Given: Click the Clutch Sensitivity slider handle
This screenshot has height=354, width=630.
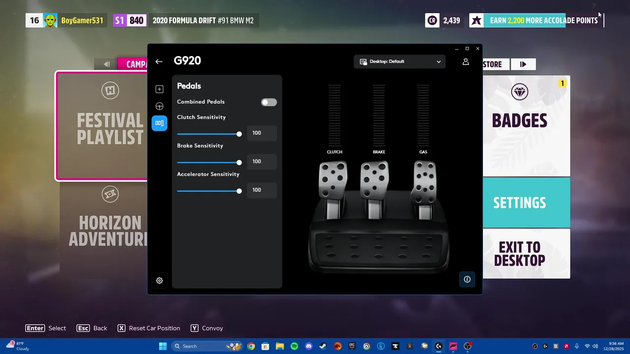Looking at the screenshot, I should 239,134.
